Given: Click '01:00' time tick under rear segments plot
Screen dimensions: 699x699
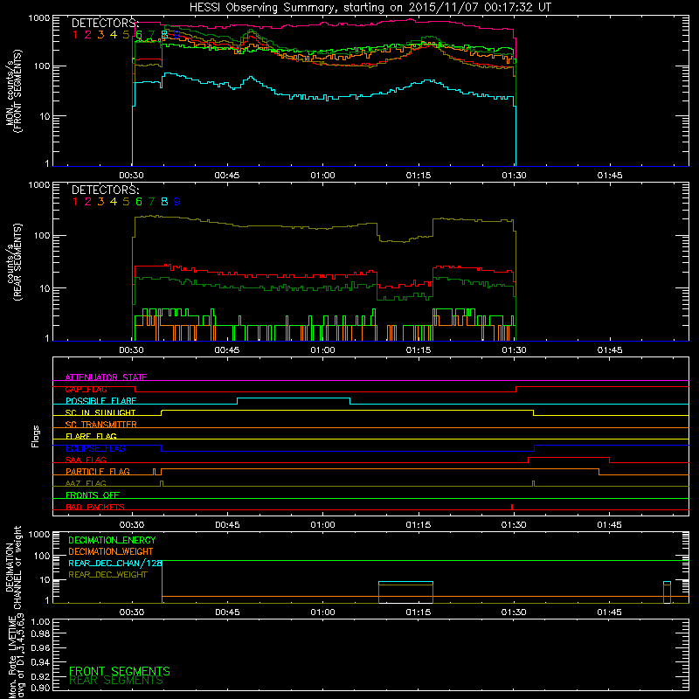Looking at the screenshot, I should pos(322,350).
